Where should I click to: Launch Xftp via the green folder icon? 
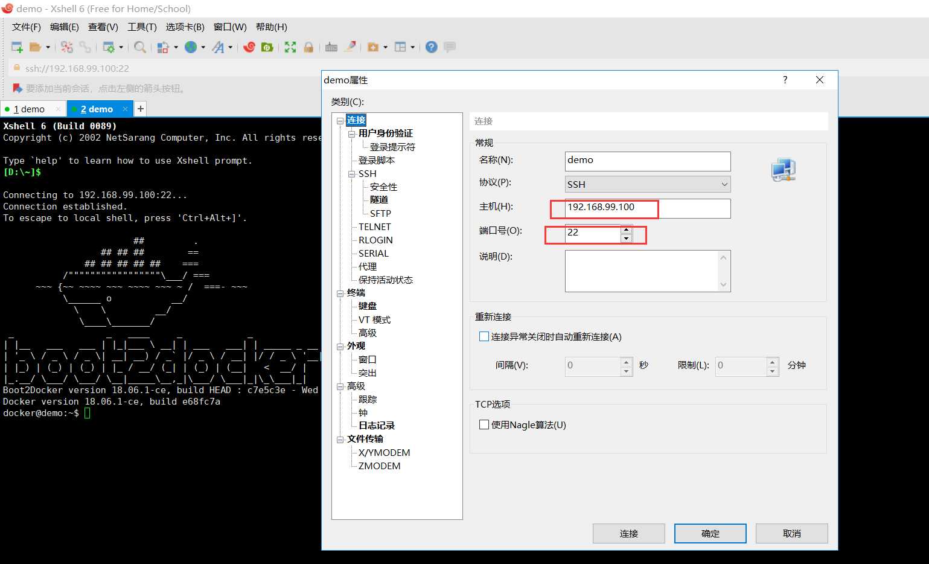coord(267,47)
